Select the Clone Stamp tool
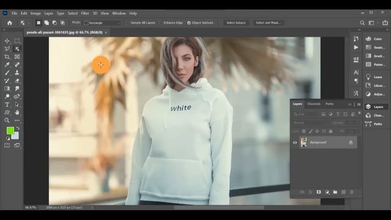This screenshot has height=220, width=391. [17, 73]
